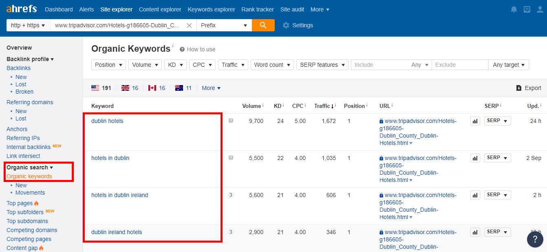Open chart icon for hotels in dublin ireland
The height and width of the screenshot is (252, 547).
click(x=475, y=195)
